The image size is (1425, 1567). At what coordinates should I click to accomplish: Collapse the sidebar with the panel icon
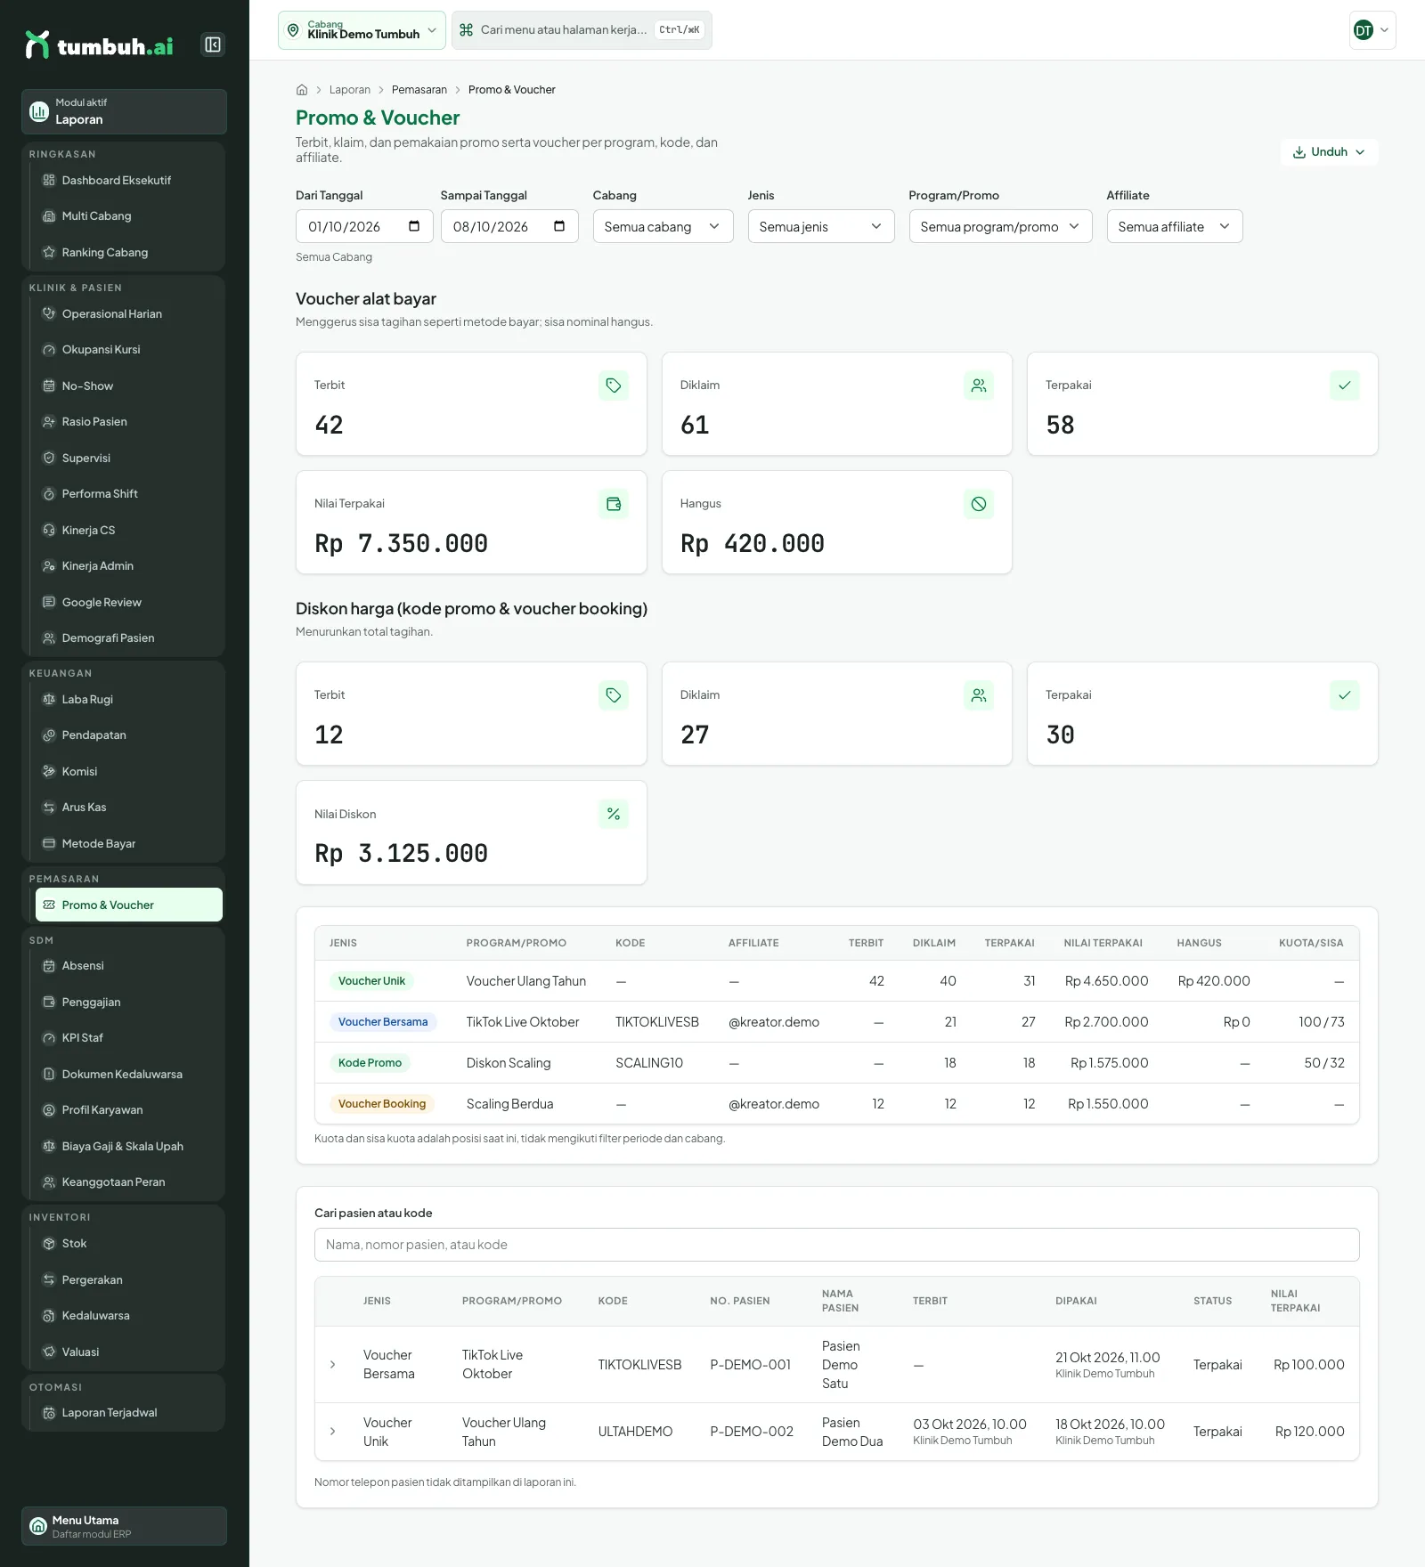click(x=213, y=45)
